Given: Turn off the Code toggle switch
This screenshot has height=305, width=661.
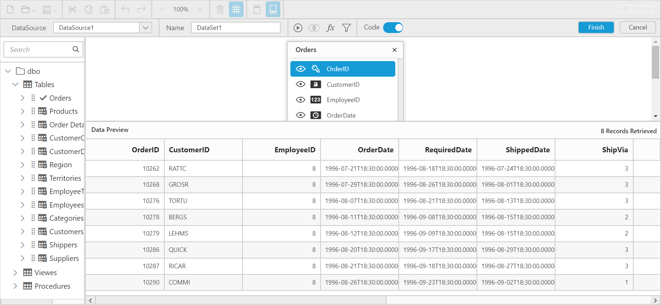Looking at the screenshot, I should click(393, 28).
